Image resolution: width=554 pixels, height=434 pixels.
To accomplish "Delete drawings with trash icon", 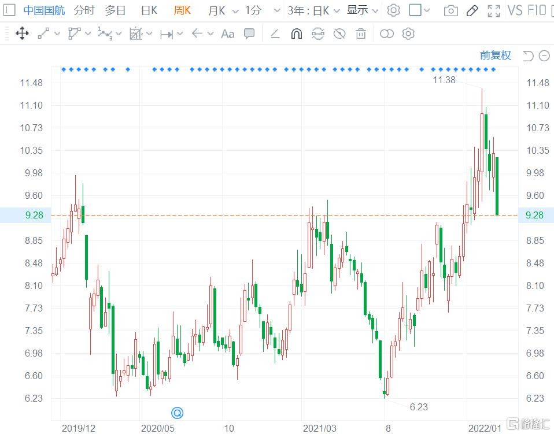I will (361, 34).
